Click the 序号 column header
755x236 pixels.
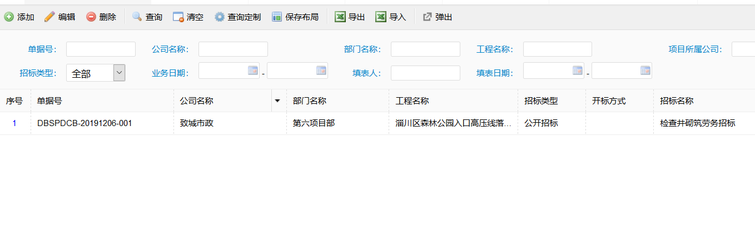(15, 101)
